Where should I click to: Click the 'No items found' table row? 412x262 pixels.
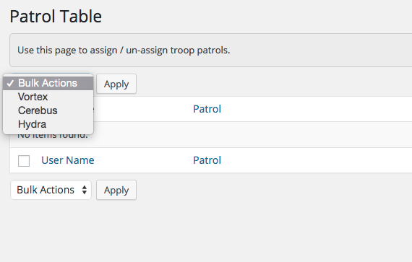(x=211, y=134)
